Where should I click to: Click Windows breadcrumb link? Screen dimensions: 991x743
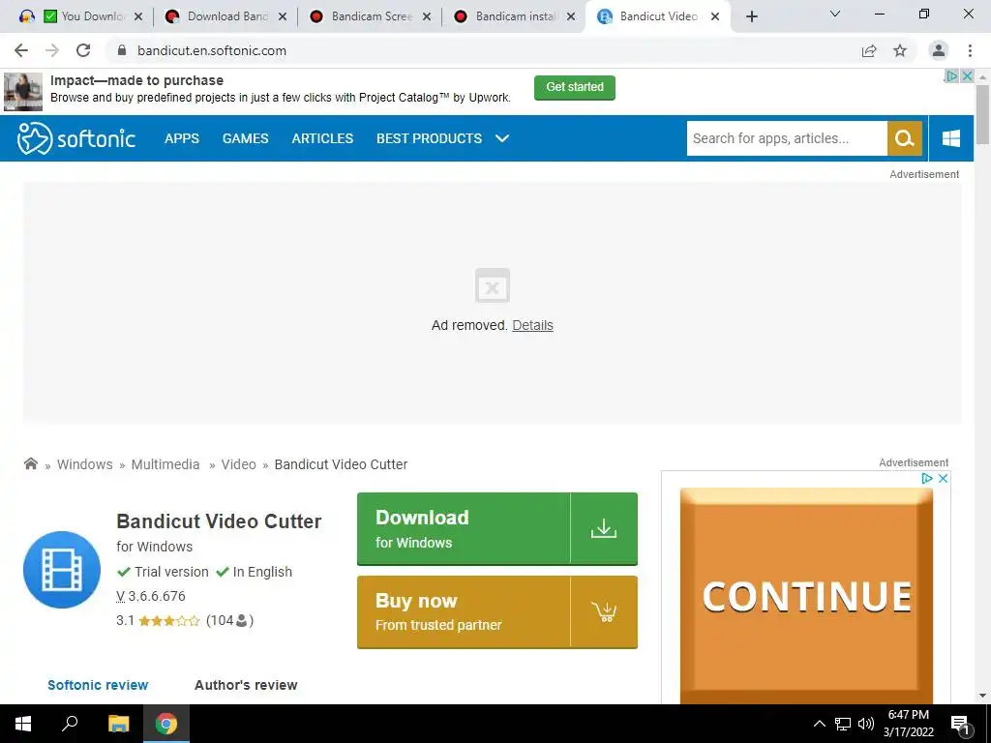(x=85, y=464)
